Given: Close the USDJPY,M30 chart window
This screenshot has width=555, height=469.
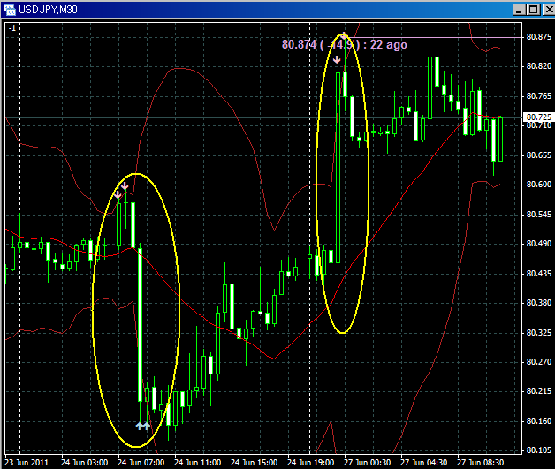Looking at the screenshot, I should (x=544, y=9).
